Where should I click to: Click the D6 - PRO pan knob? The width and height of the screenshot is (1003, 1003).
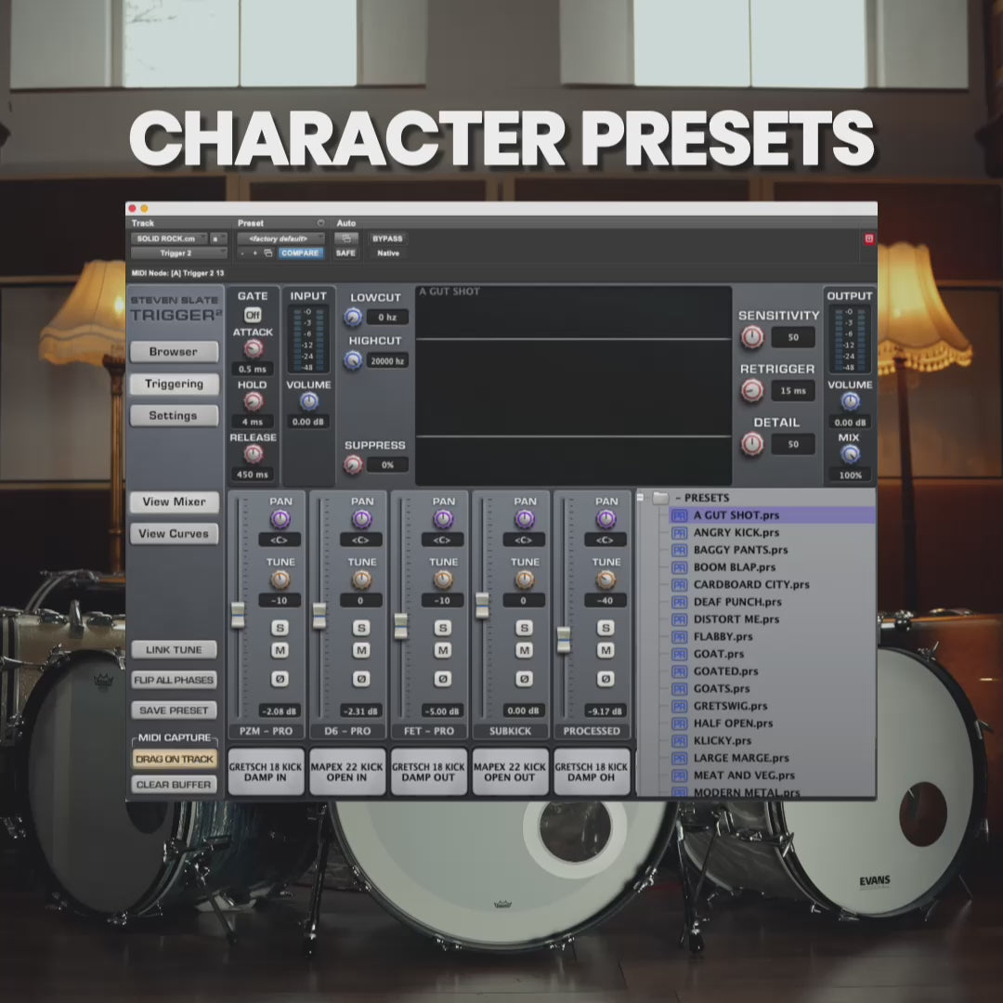point(361,519)
